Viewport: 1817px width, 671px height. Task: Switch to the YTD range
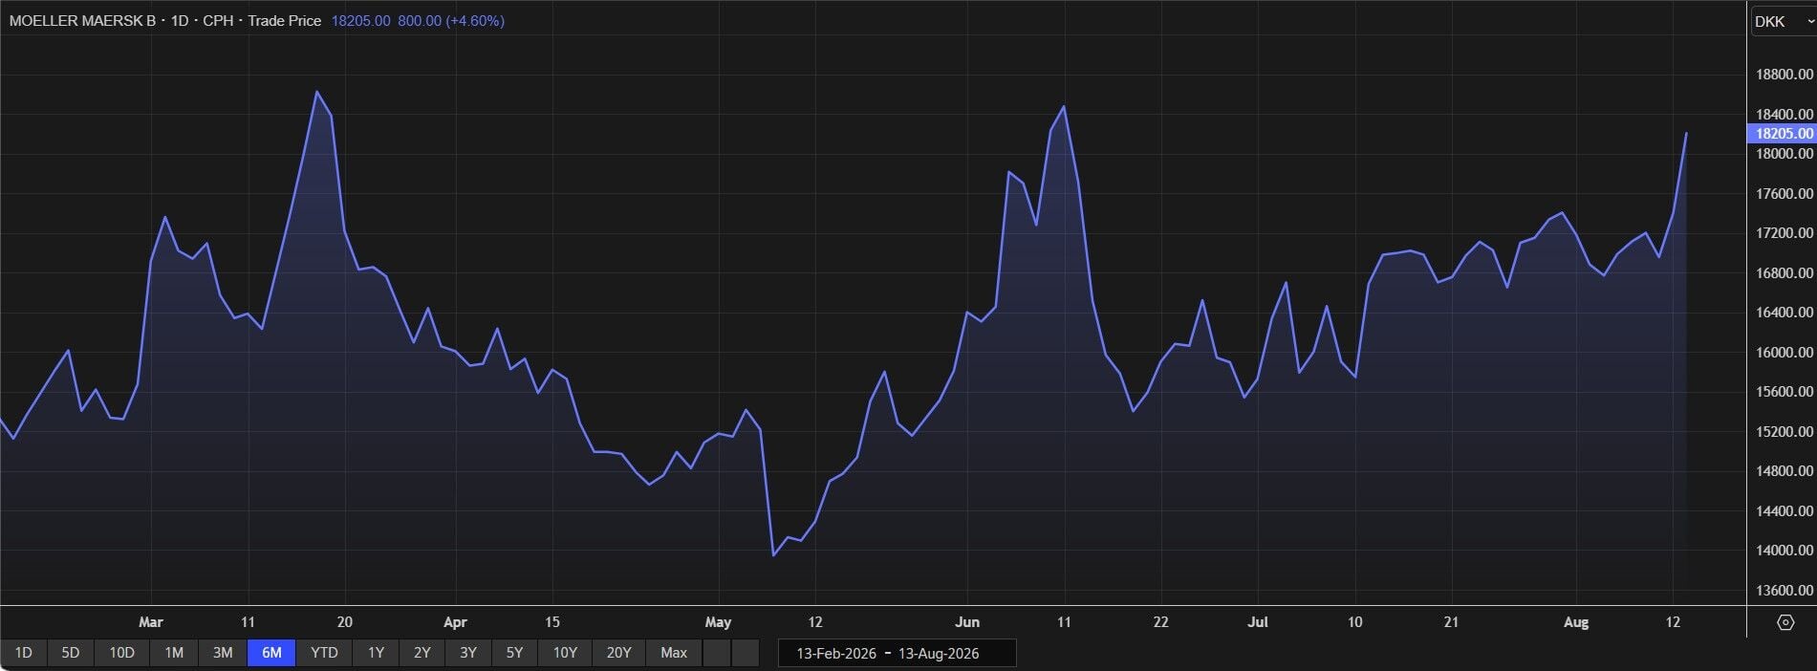coord(324,653)
